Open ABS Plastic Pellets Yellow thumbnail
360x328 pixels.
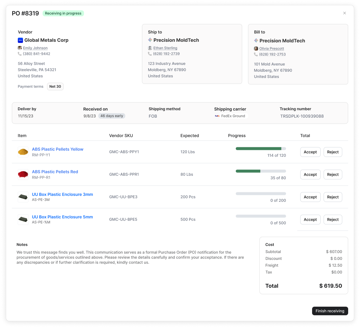[23, 152]
